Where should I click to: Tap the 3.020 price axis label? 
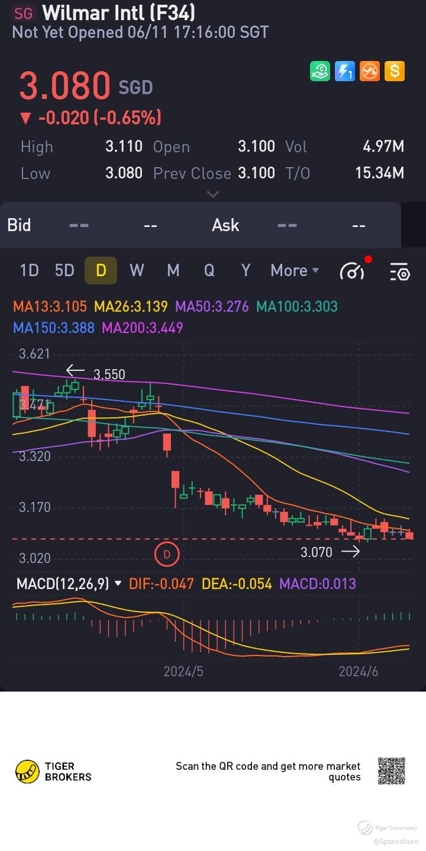click(34, 558)
